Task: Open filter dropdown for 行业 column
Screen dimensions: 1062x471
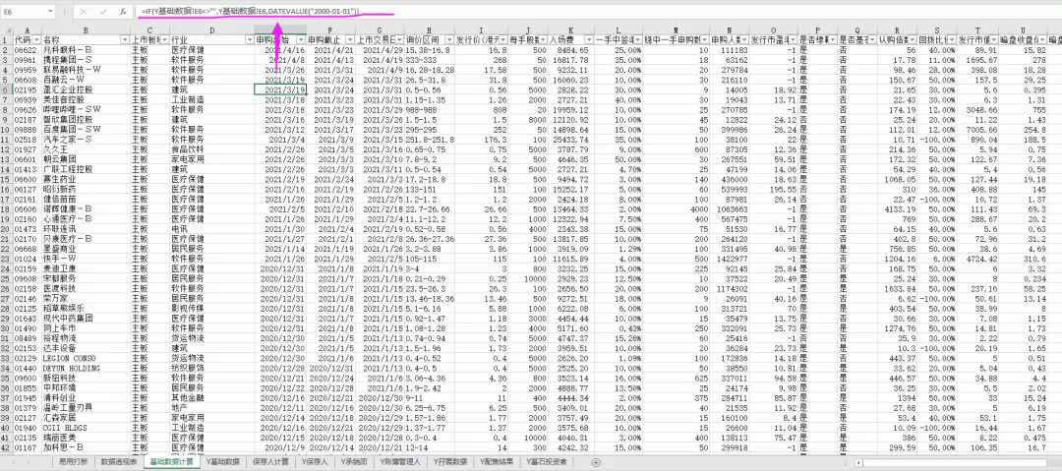Action: [x=249, y=40]
